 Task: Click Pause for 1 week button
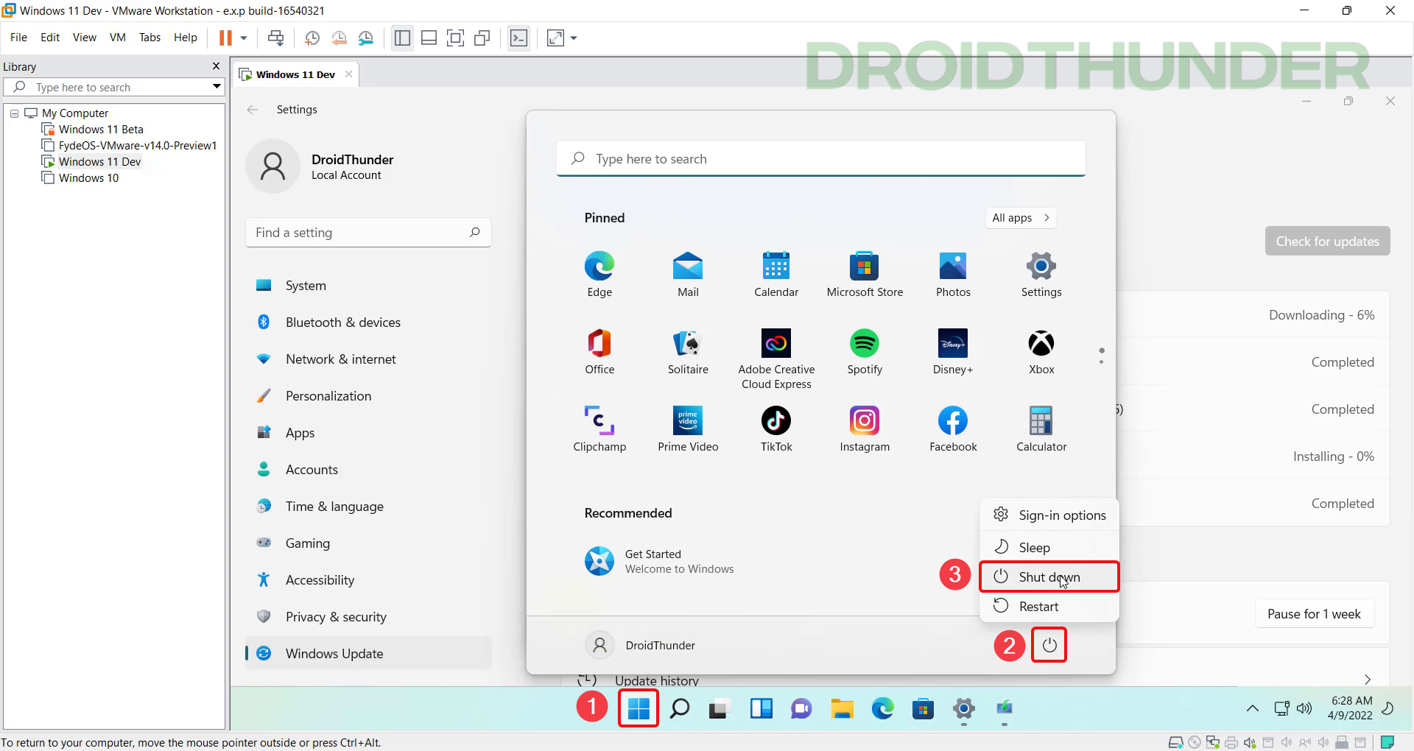tap(1314, 614)
